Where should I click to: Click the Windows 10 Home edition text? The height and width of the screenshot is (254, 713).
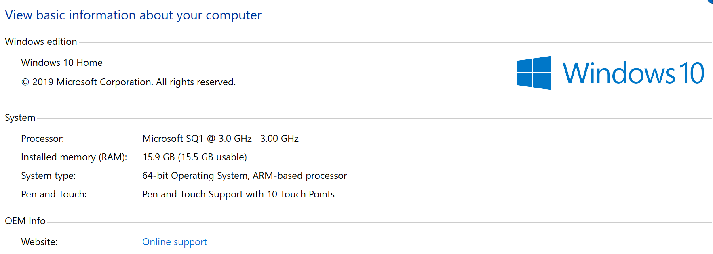[62, 63]
